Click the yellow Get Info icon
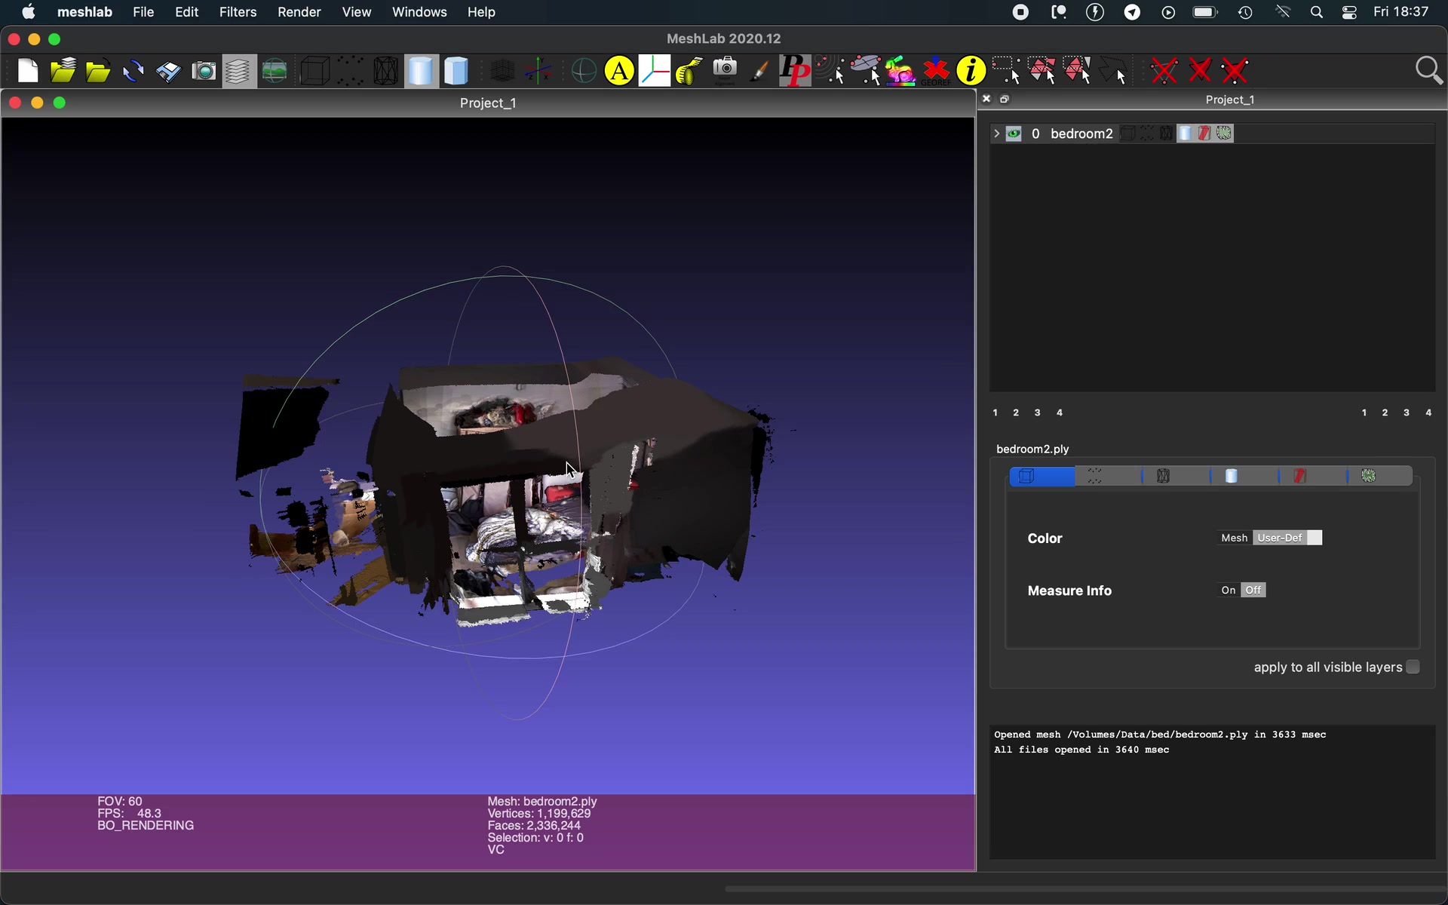 pos(971,72)
